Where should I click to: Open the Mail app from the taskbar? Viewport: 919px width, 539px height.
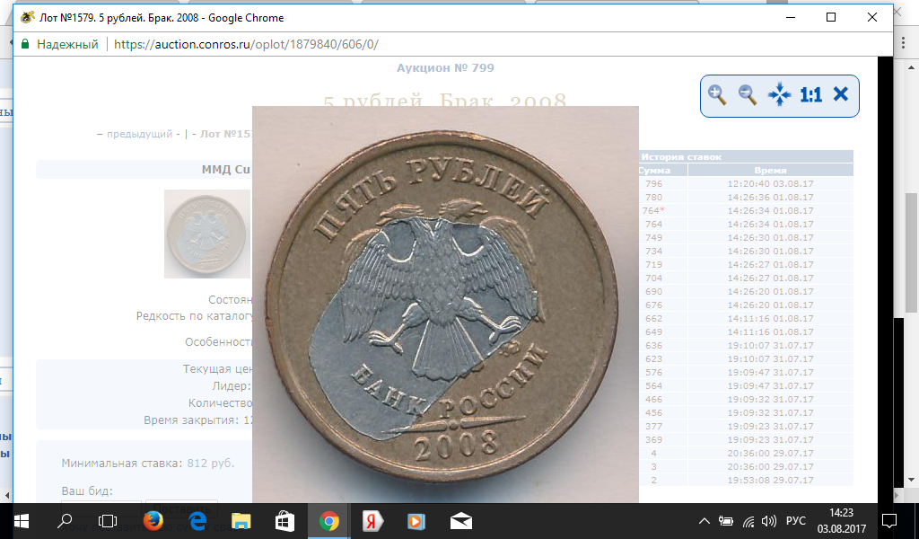coord(461,521)
